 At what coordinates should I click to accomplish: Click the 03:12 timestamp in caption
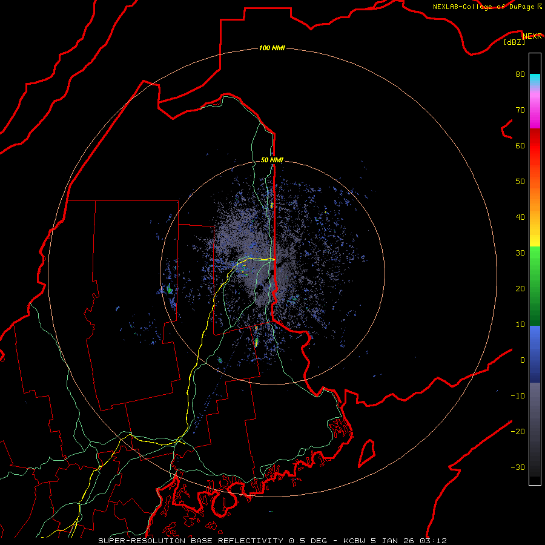point(433,541)
